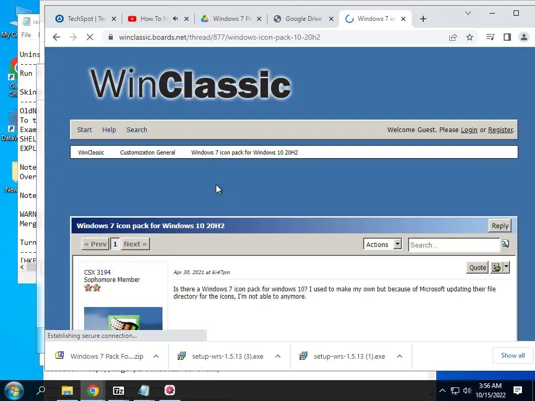Show hidden system tray icons

point(442,391)
